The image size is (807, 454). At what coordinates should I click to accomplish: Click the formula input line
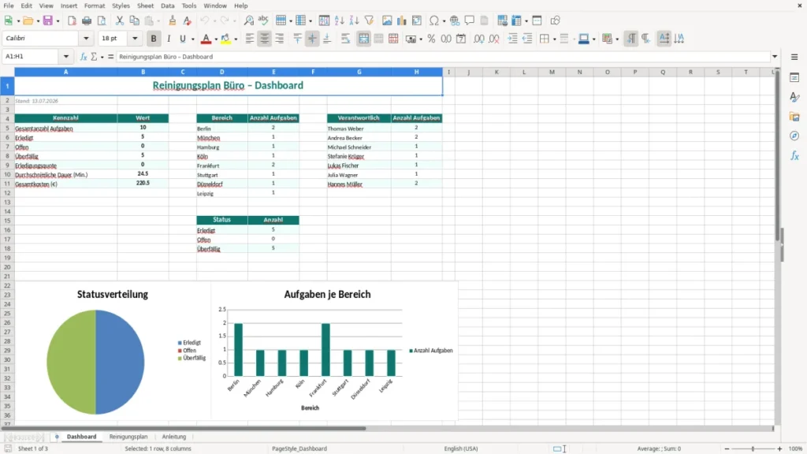click(443, 57)
